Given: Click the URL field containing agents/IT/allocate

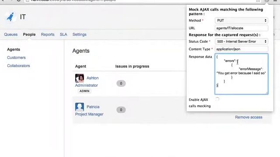Looking at the screenshot, I should point(241,28).
